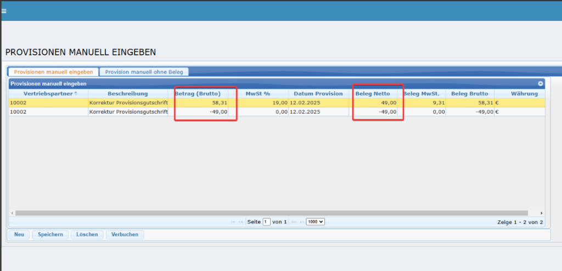
Task: Click right arrow of horizontal scrollbar
Action: [541, 213]
